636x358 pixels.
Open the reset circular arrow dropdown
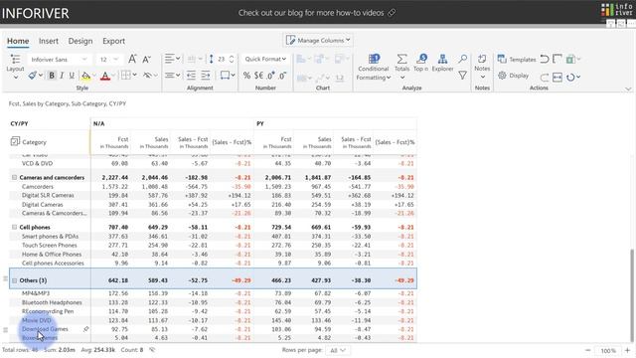(573, 77)
